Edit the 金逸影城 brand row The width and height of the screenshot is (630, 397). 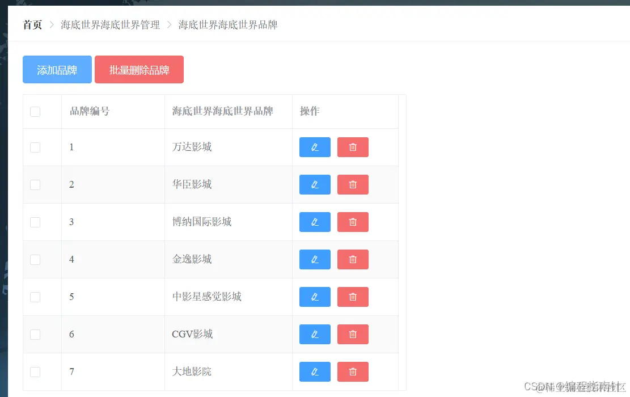point(315,259)
